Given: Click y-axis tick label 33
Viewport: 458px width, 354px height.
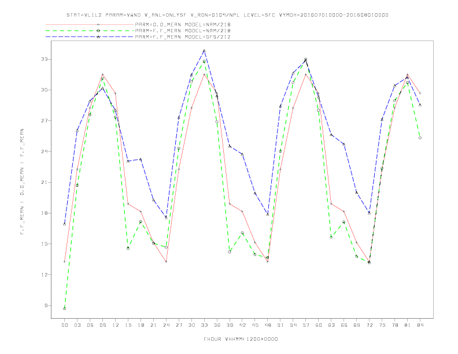Looking at the screenshot, I should (44, 60).
